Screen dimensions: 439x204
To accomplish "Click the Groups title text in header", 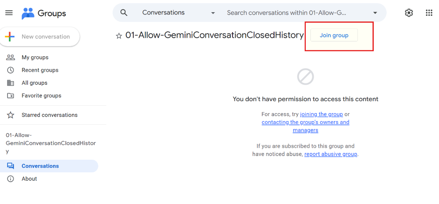I will pyautogui.click(x=52, y=13).
